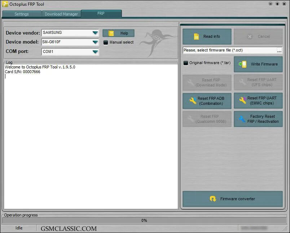This screenshot has width=290, height=233.
Task: Click the SAMSUNG vendor combo box
Action: [70, 33]
